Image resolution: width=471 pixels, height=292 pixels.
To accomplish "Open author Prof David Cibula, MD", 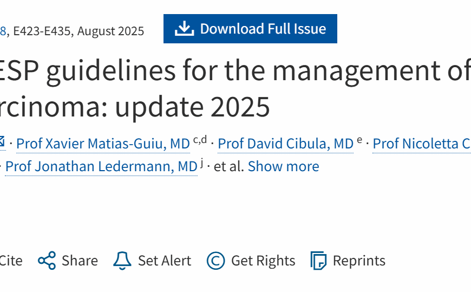I will 285,144.
